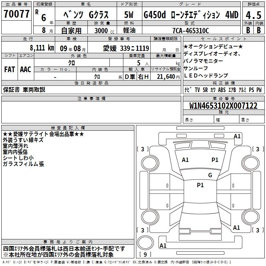
Task: Click the G mark on the windshield diagram
Action: point(210,175)
